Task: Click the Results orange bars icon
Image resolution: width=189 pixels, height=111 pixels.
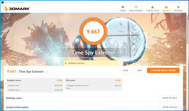Action: tap(166, 7)
